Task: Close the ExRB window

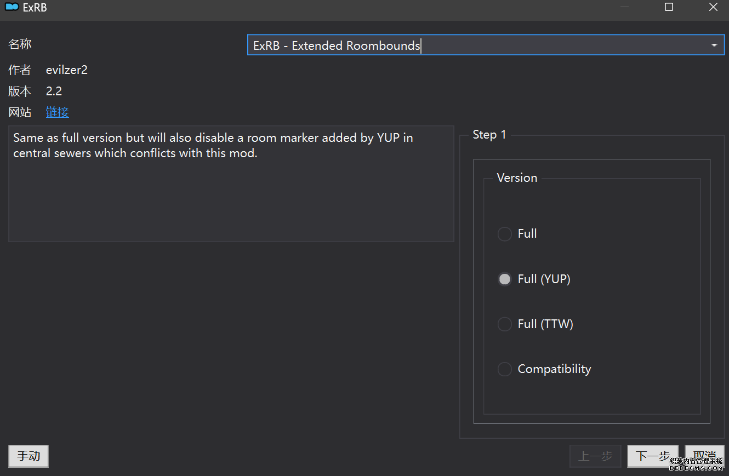Action: coord(713,7)
